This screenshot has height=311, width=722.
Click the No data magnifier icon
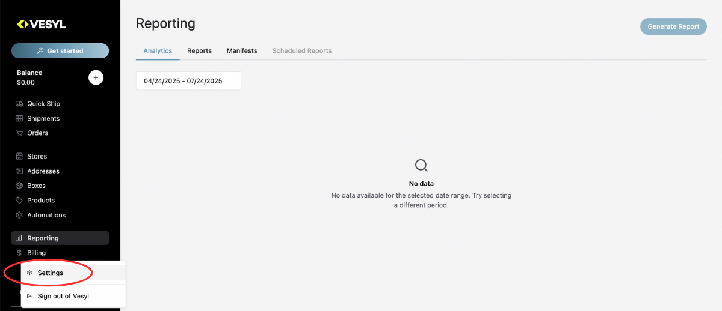click(421, 165)
